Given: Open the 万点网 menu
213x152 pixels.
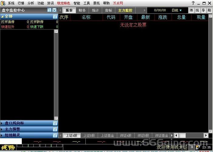Looking at the screenshot, I should point(118,3).
